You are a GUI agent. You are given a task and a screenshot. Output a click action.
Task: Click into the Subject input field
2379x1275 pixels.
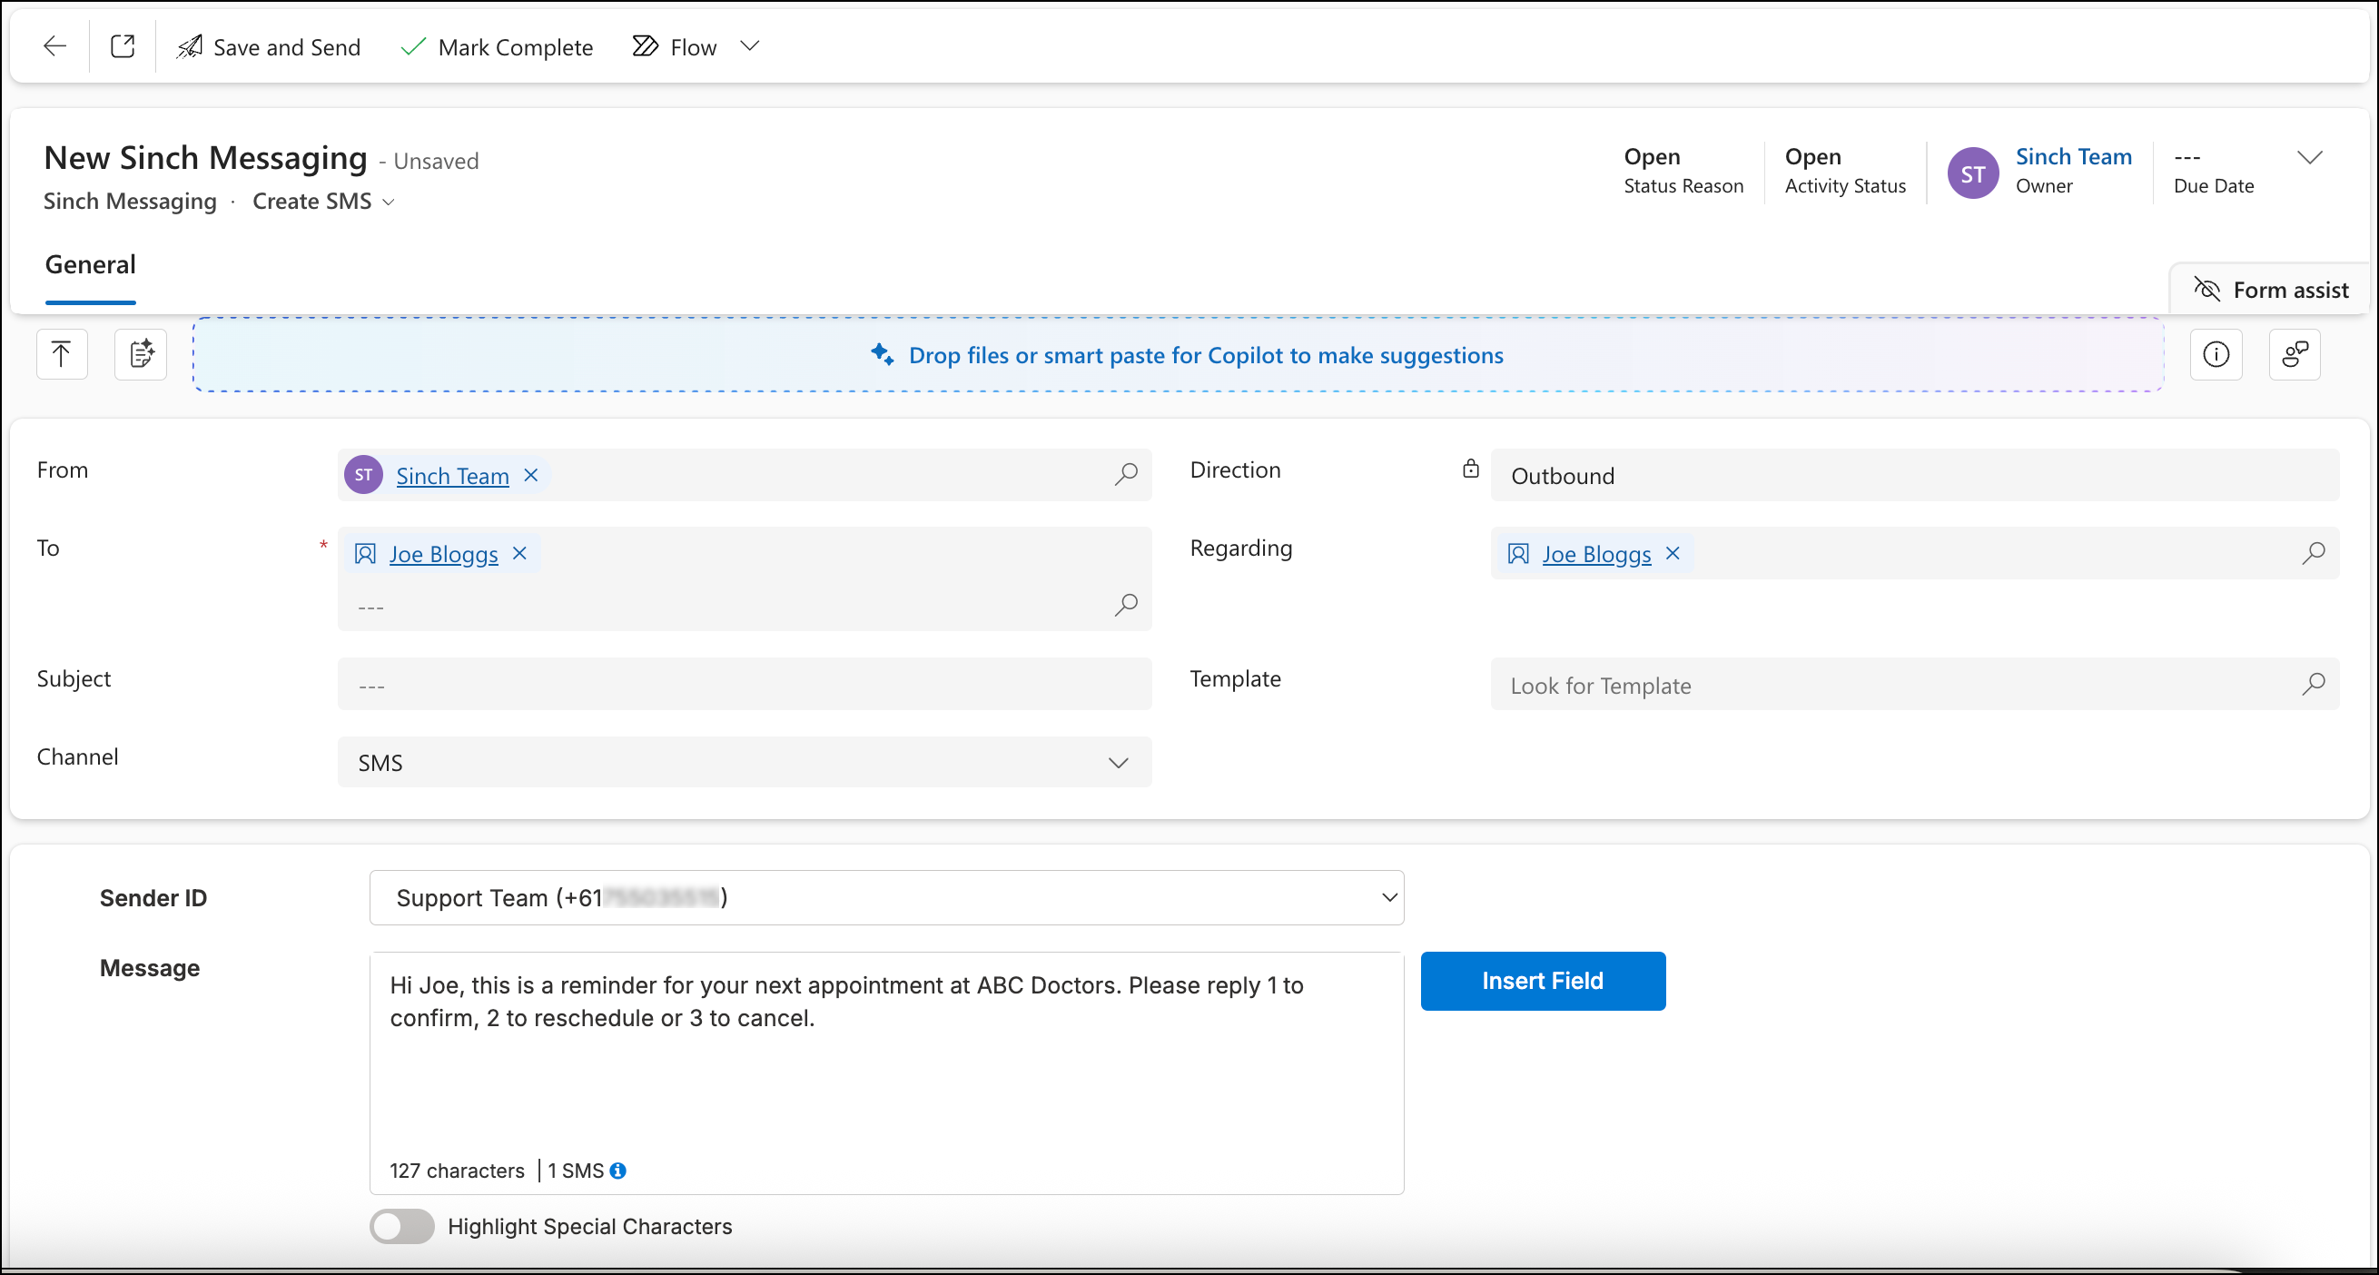click(745, 684)
